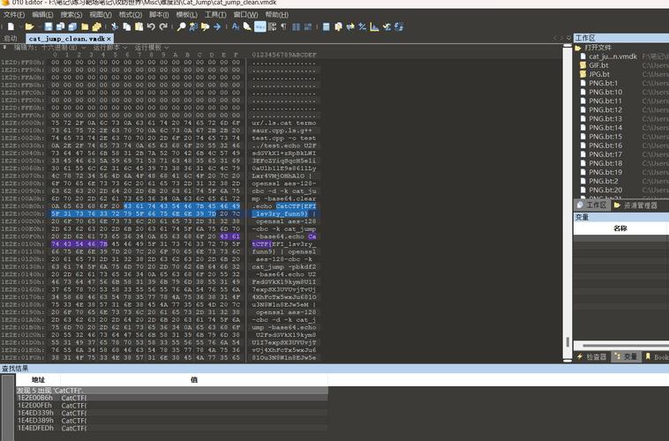
Task: Click the dropdown arrow next to Open icon
Action: (39, 26)
